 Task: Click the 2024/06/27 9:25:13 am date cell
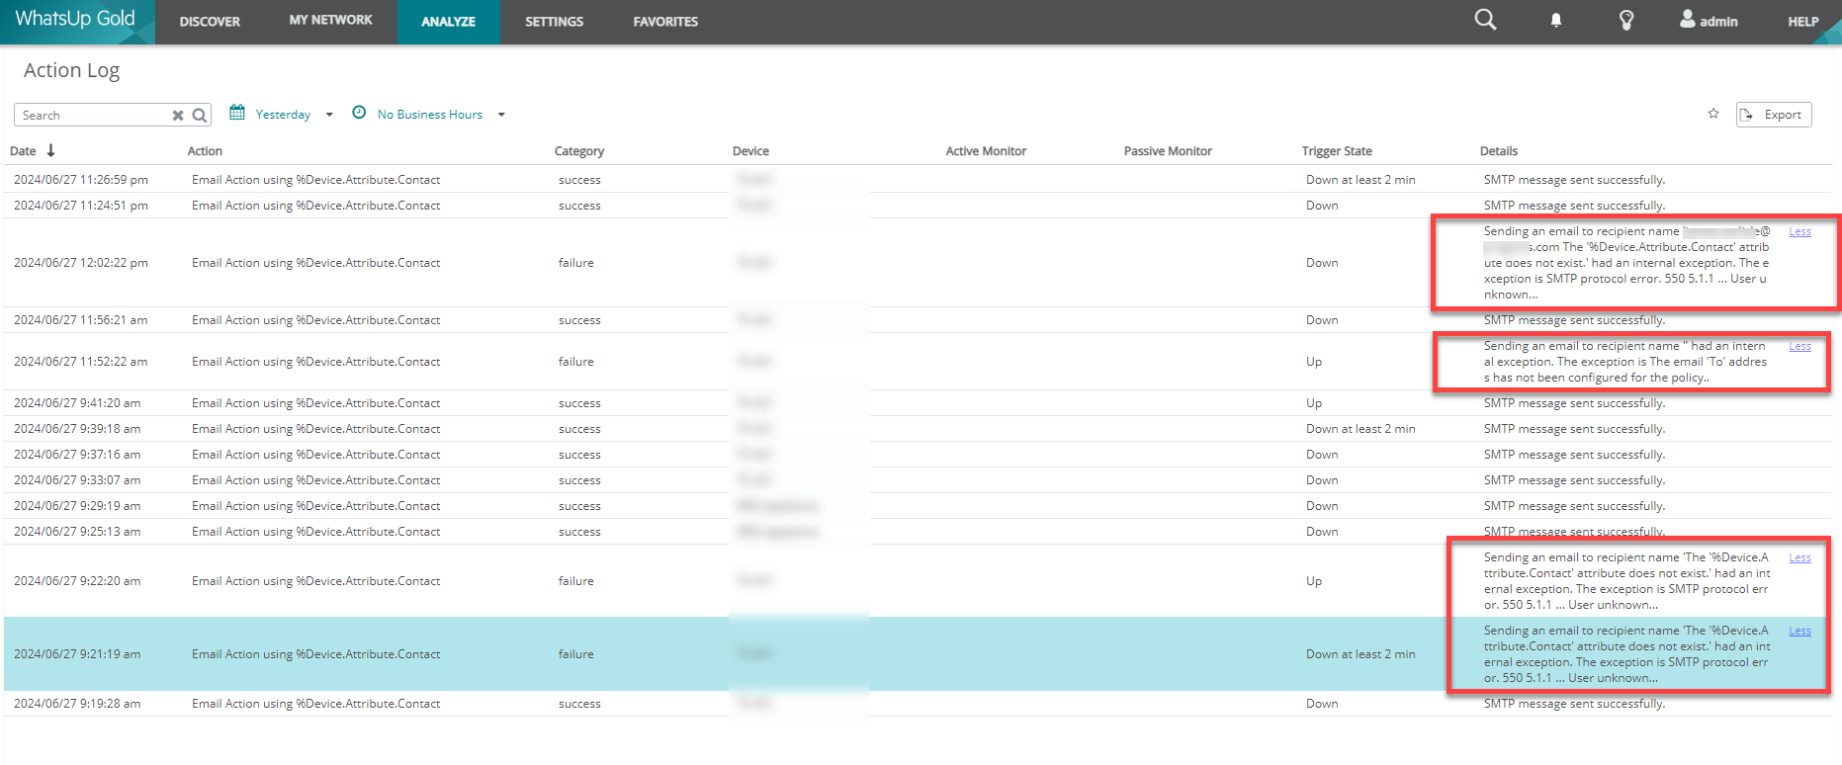click(77, 532)
